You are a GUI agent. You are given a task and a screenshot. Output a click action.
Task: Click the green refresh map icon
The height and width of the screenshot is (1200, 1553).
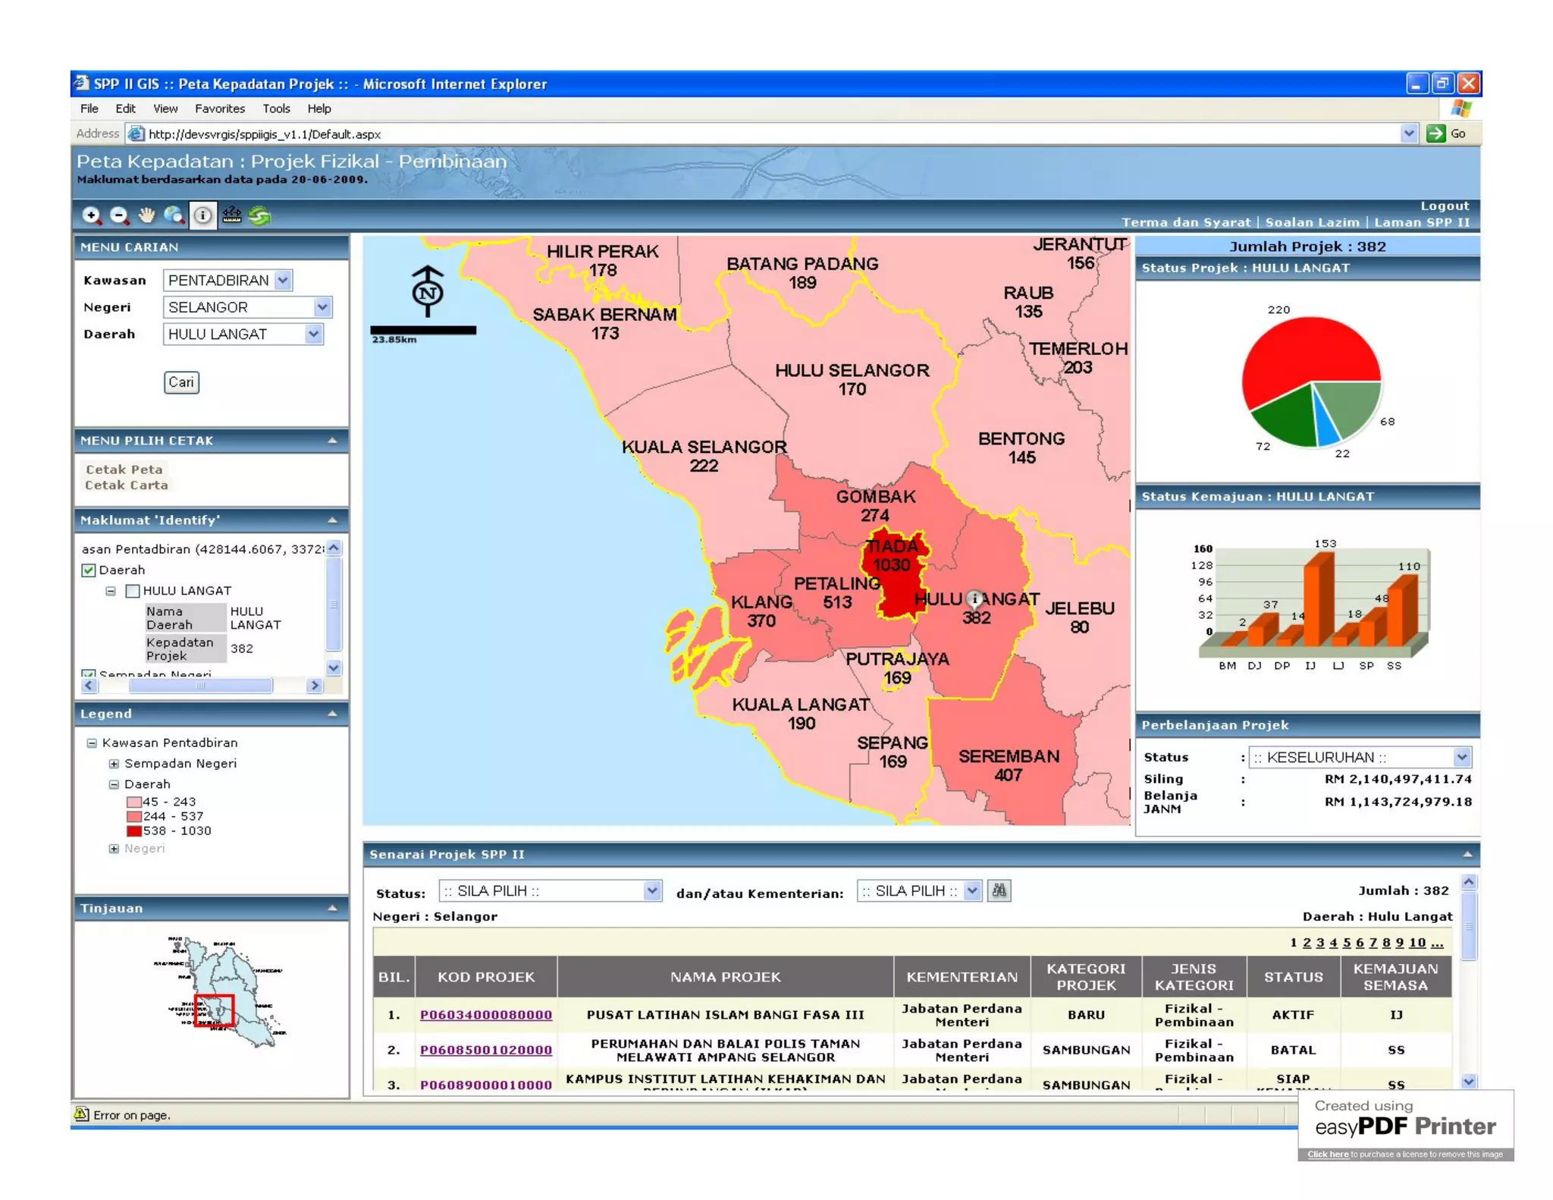[x=259, y=216]
